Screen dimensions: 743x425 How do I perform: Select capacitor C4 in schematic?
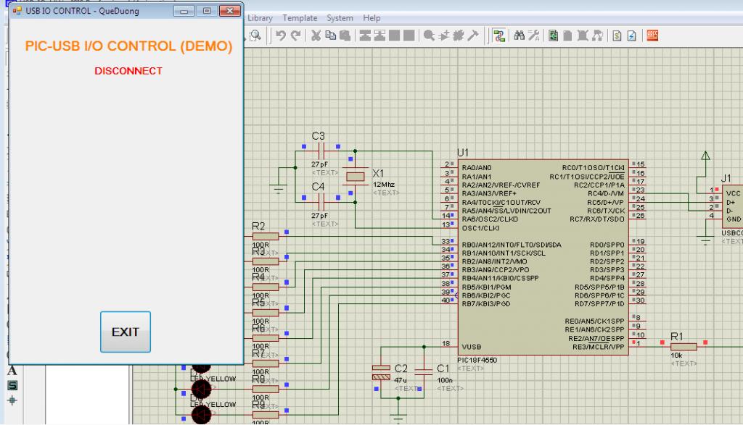click(x=321, y=202)
